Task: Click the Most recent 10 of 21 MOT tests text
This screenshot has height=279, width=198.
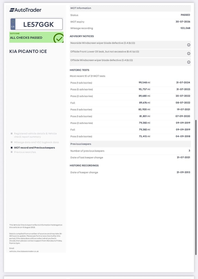Action: coord(87,76)
